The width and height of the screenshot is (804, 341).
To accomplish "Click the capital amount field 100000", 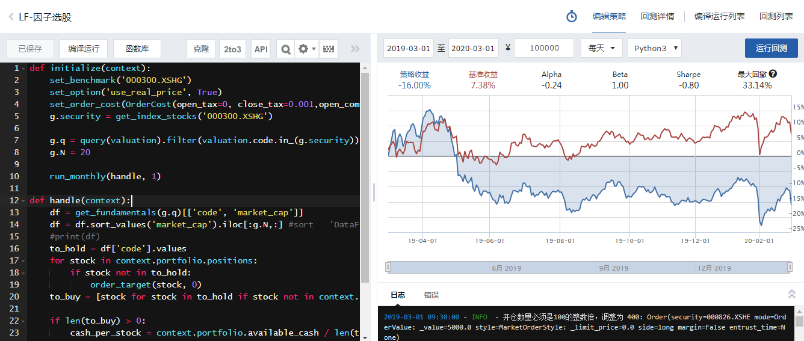I will point(544,48).
